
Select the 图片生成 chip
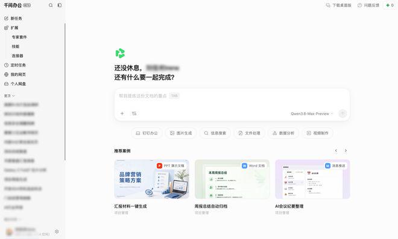click(x=181, y=133)
